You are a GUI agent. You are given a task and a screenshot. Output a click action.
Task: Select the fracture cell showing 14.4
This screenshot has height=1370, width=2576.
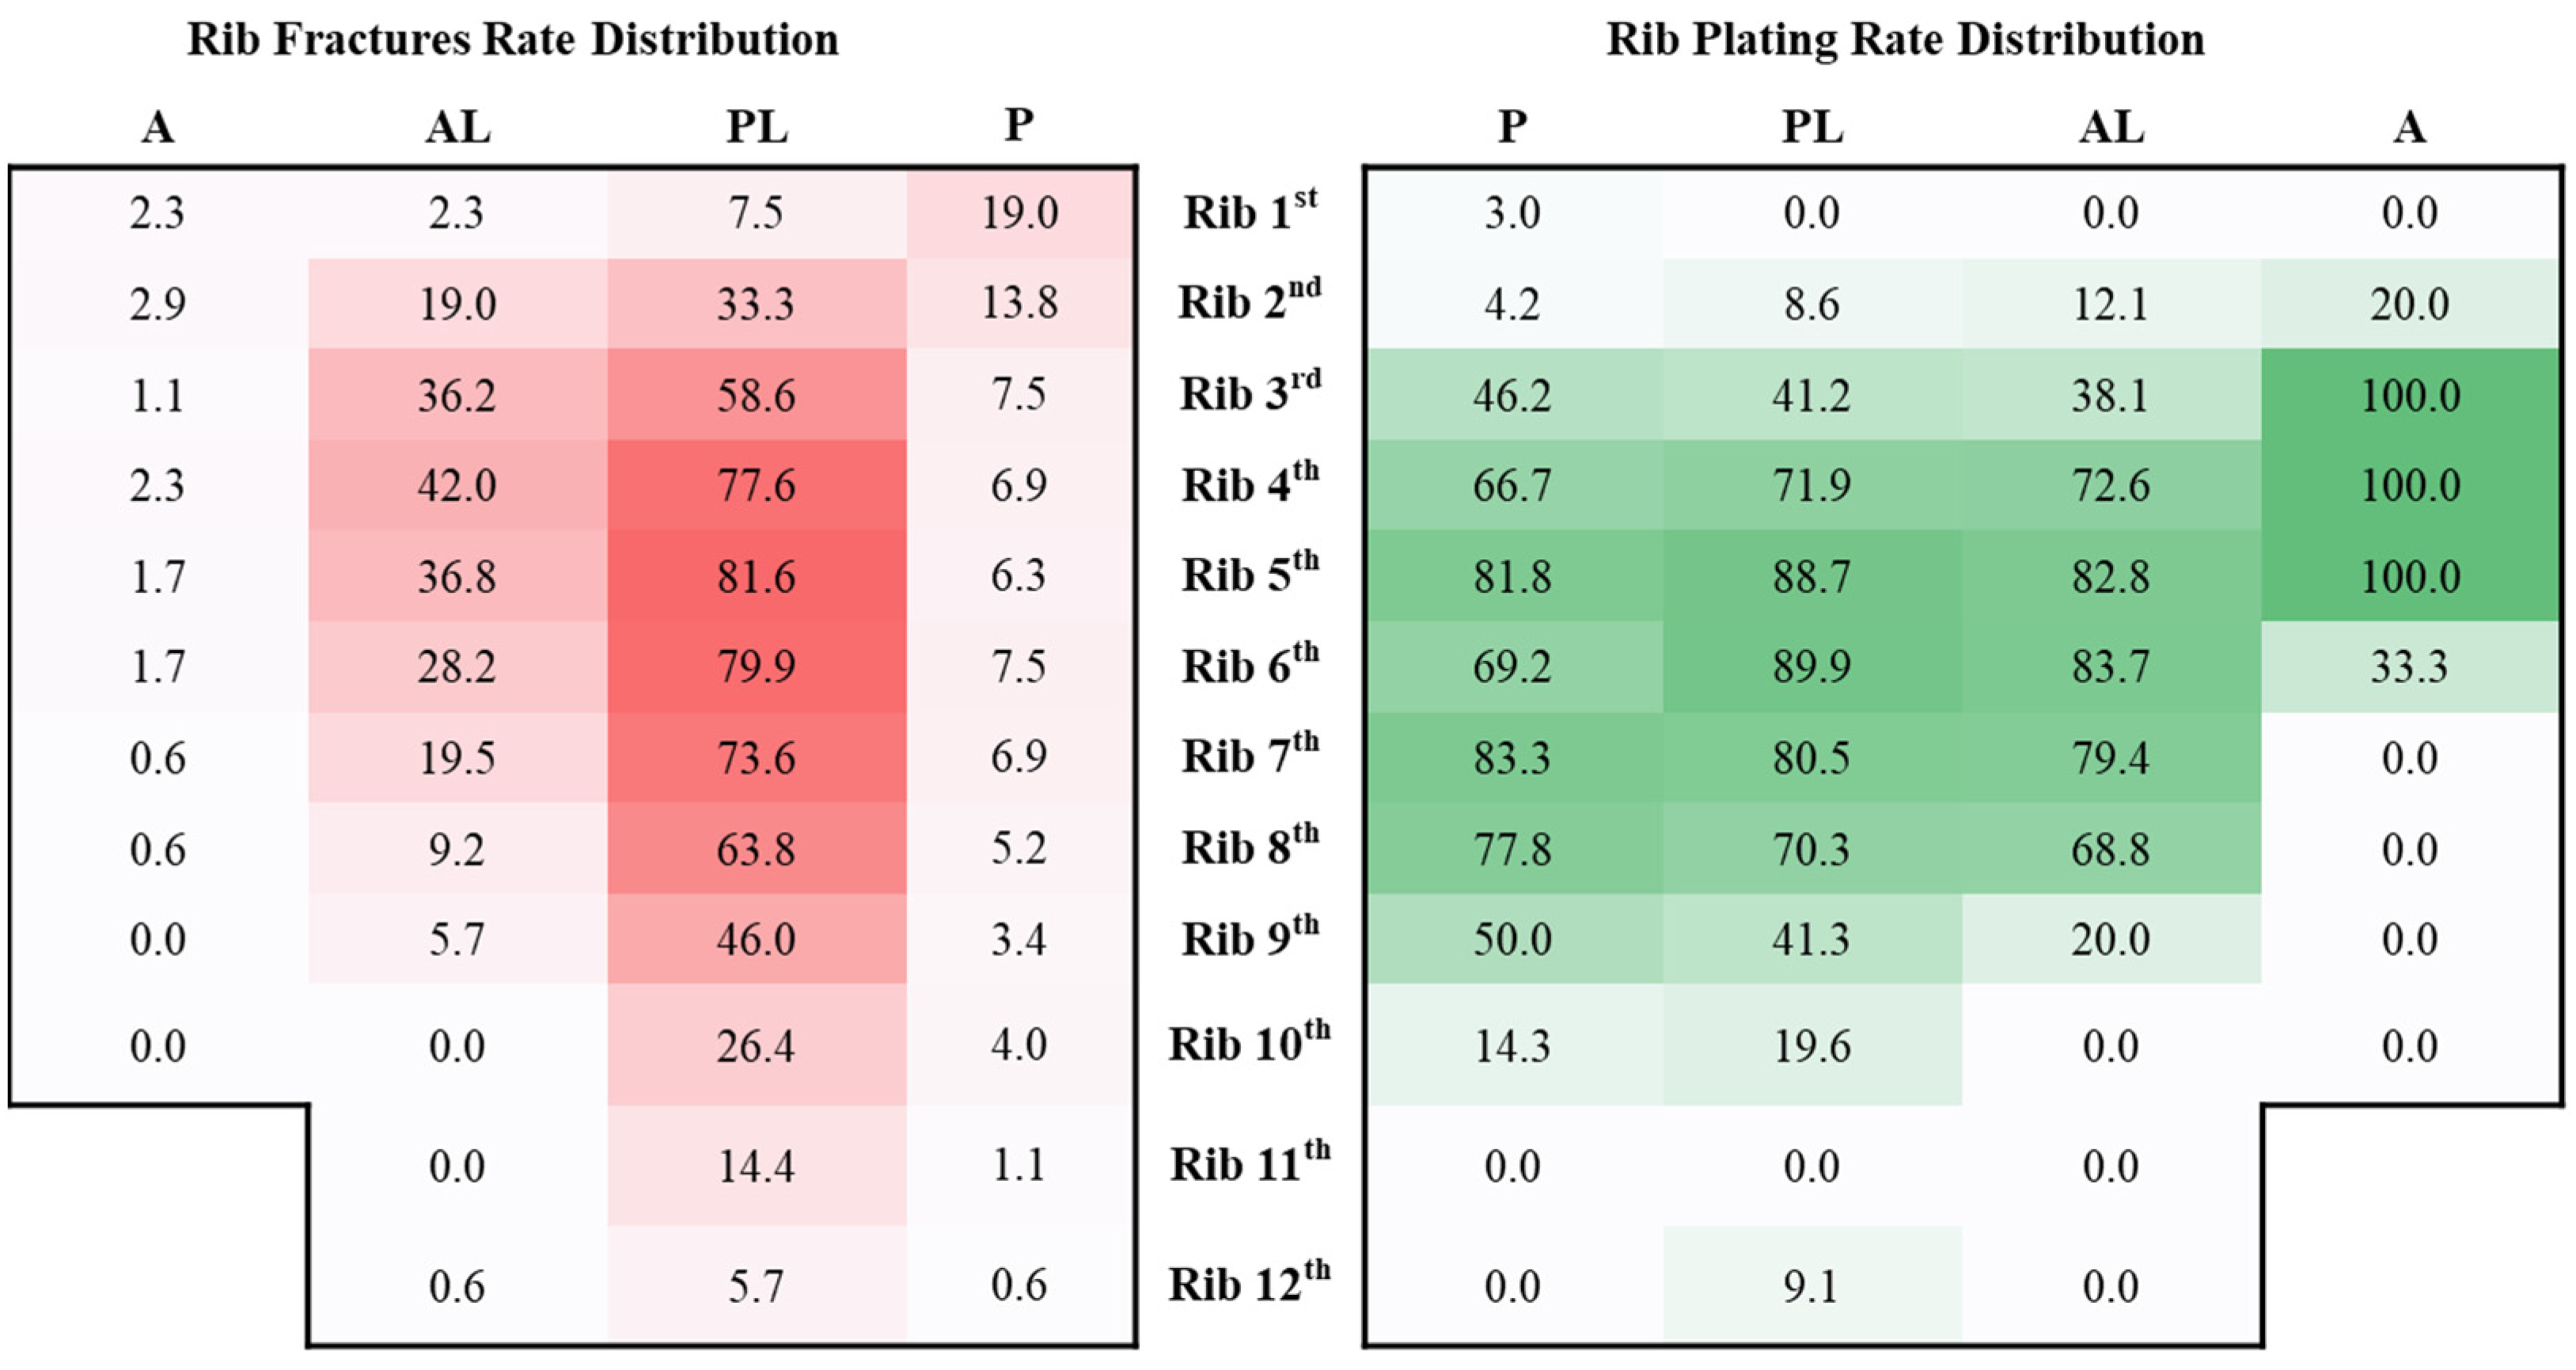756,1165
